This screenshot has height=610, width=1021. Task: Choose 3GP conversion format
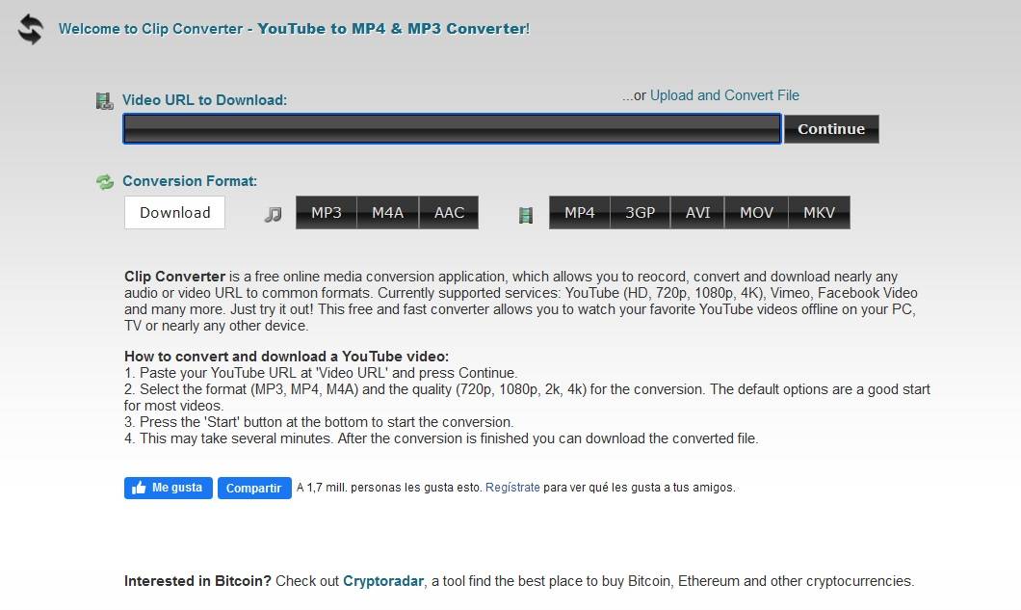pos(641,212)
